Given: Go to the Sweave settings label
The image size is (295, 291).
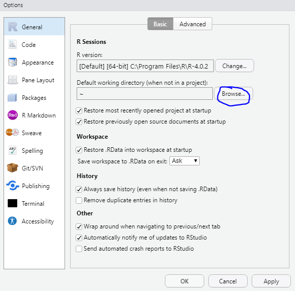Looking at the screenshot, I should (32, 133).
